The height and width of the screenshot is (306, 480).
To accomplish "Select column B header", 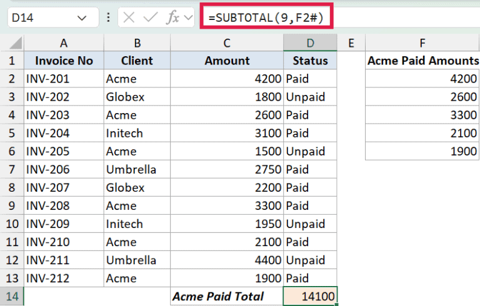I will tap(137, 43).
